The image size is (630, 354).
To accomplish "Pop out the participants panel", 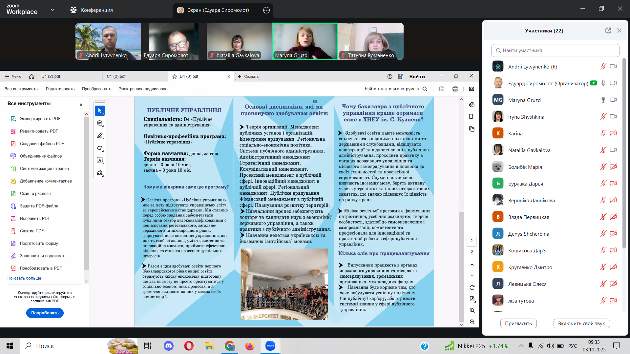I will coord(608,30).
